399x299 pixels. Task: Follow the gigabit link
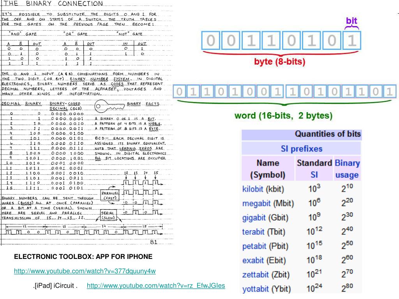point(254,218)
